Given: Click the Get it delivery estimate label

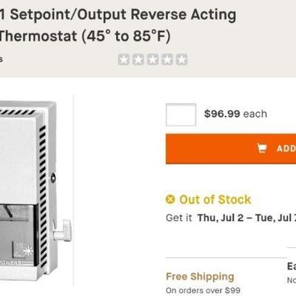Looking at the screenshot, I should 179,218.
